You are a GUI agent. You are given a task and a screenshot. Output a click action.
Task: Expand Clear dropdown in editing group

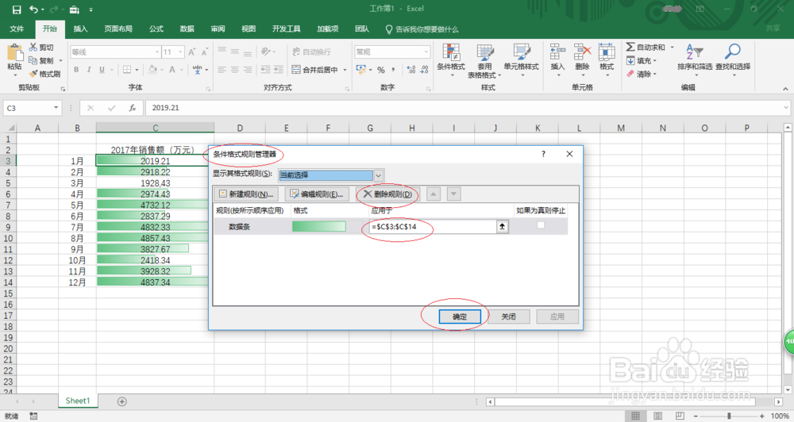pyautogui.click(x=655, y=74)
